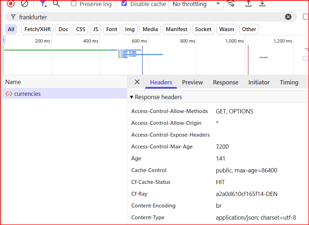Enable the Preserve log checkbox
The height and width of the screenshot is (225, 309).
coord(74,4)
